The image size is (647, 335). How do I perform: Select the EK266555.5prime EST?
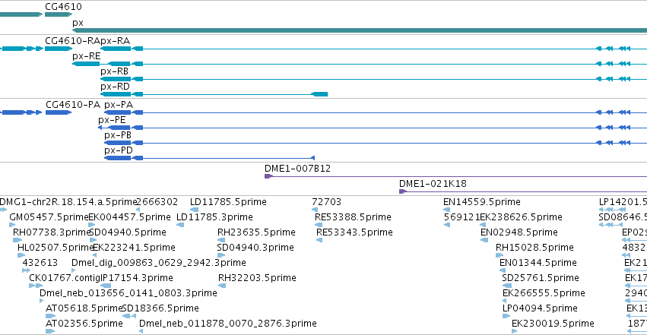(504, 302)
